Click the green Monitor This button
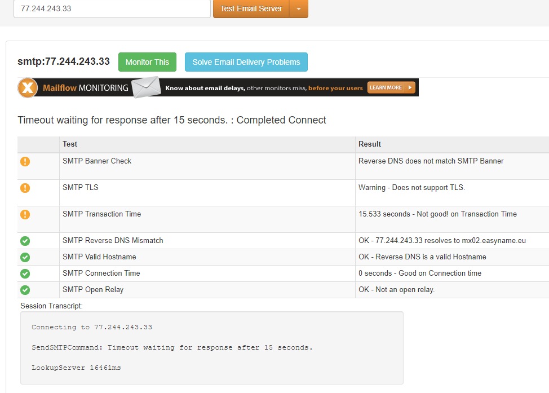Screen dimensions: 549x393 point(147,62)
